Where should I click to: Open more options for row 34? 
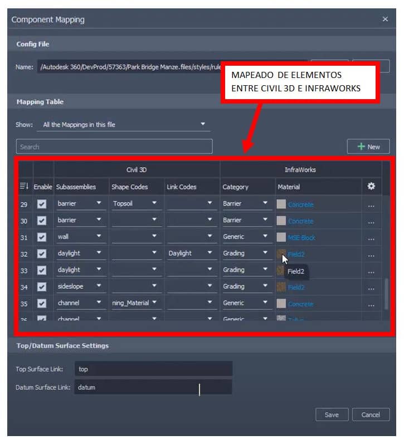tap(371, 289)
